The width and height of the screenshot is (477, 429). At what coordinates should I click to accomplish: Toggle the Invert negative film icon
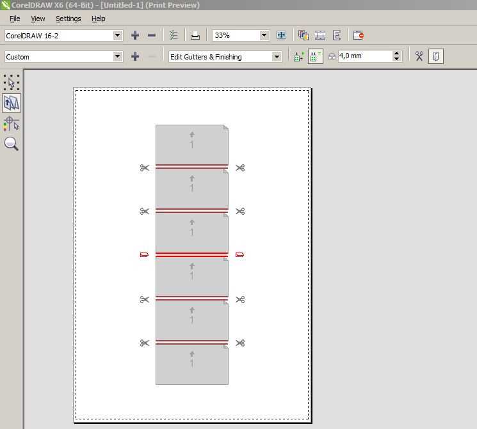(320, 36)
